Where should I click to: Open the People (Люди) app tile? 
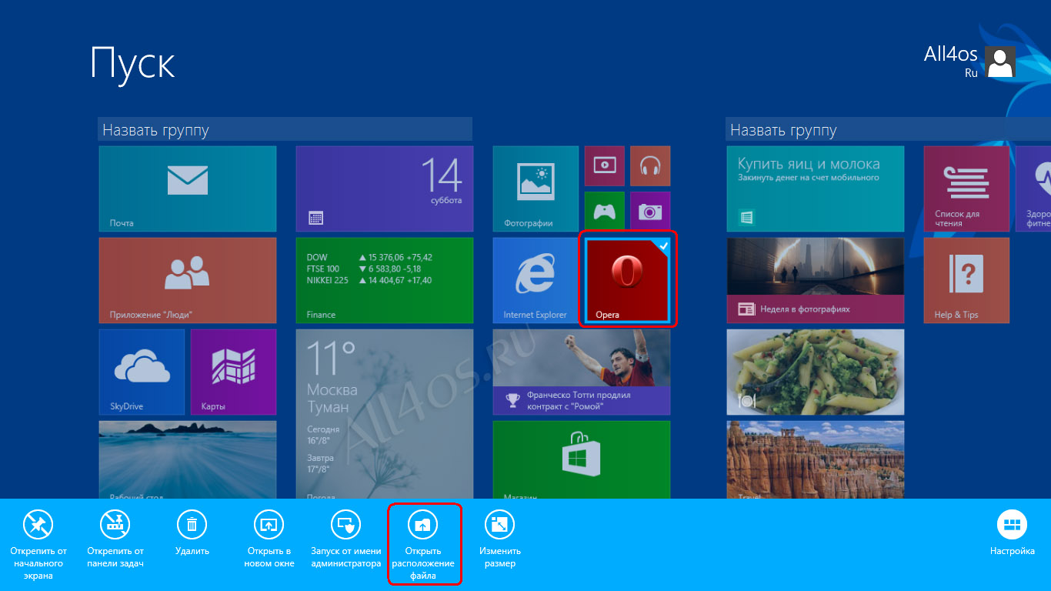tap(187, 280)
